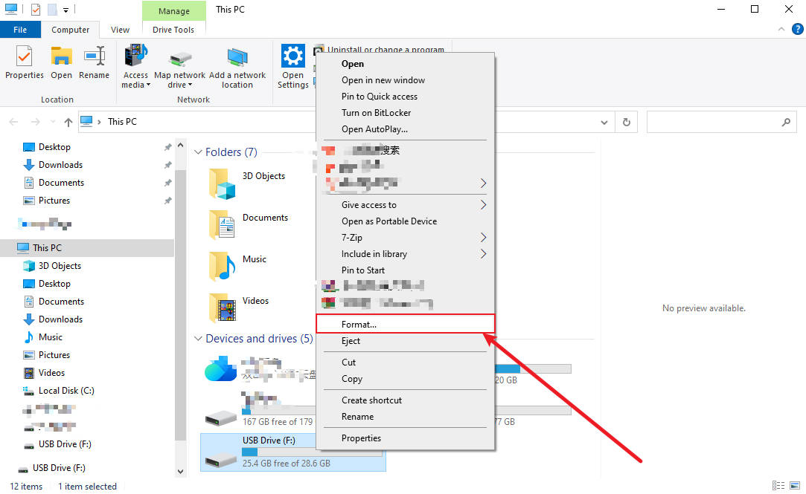
Task: Select Local Disk (C:) in navigation pane
Action: coord(66,391)
